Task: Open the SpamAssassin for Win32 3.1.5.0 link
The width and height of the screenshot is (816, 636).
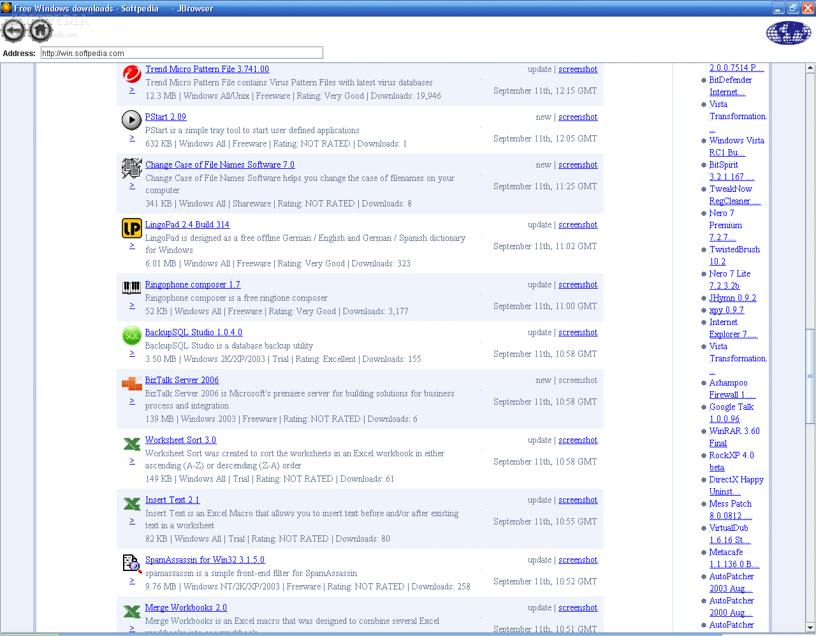Action: pyautogui.click(x=205, y=560)
